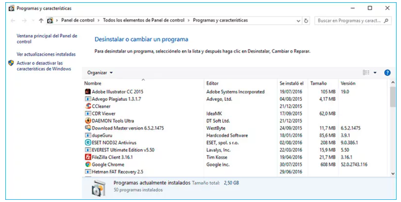
Task: Click the Hetman FAT Recovery icon
Action: pyautogui.click(x=88, y=172)
